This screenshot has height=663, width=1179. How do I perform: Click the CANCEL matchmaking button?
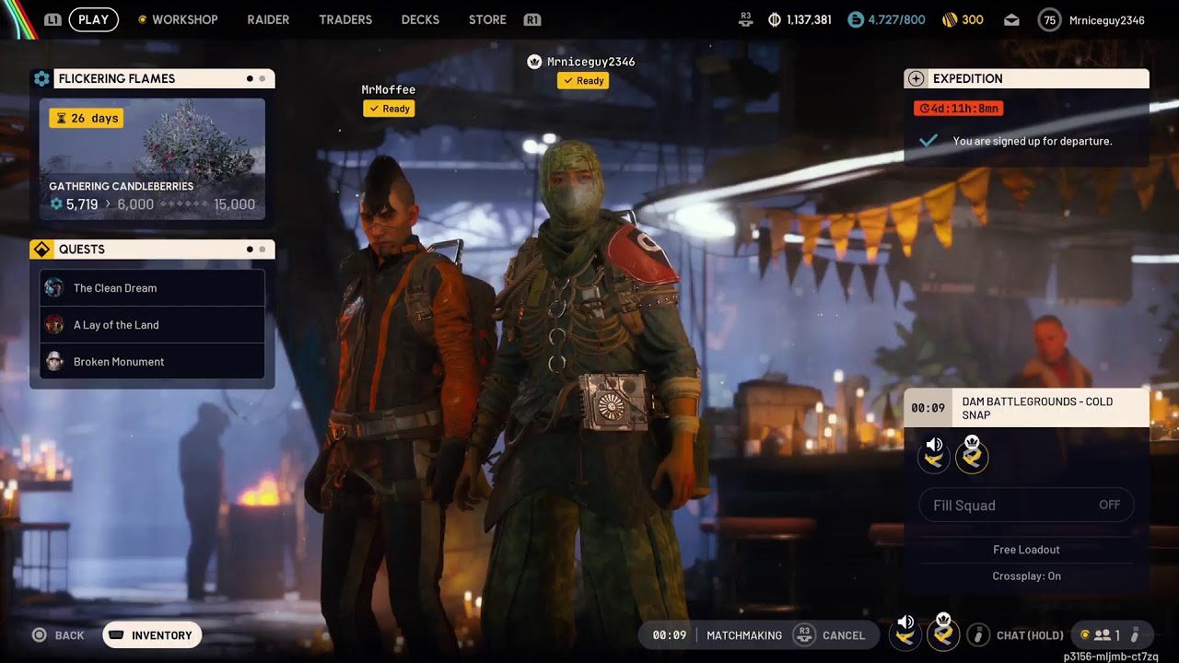pyautogui.click(x=844, y=635)
